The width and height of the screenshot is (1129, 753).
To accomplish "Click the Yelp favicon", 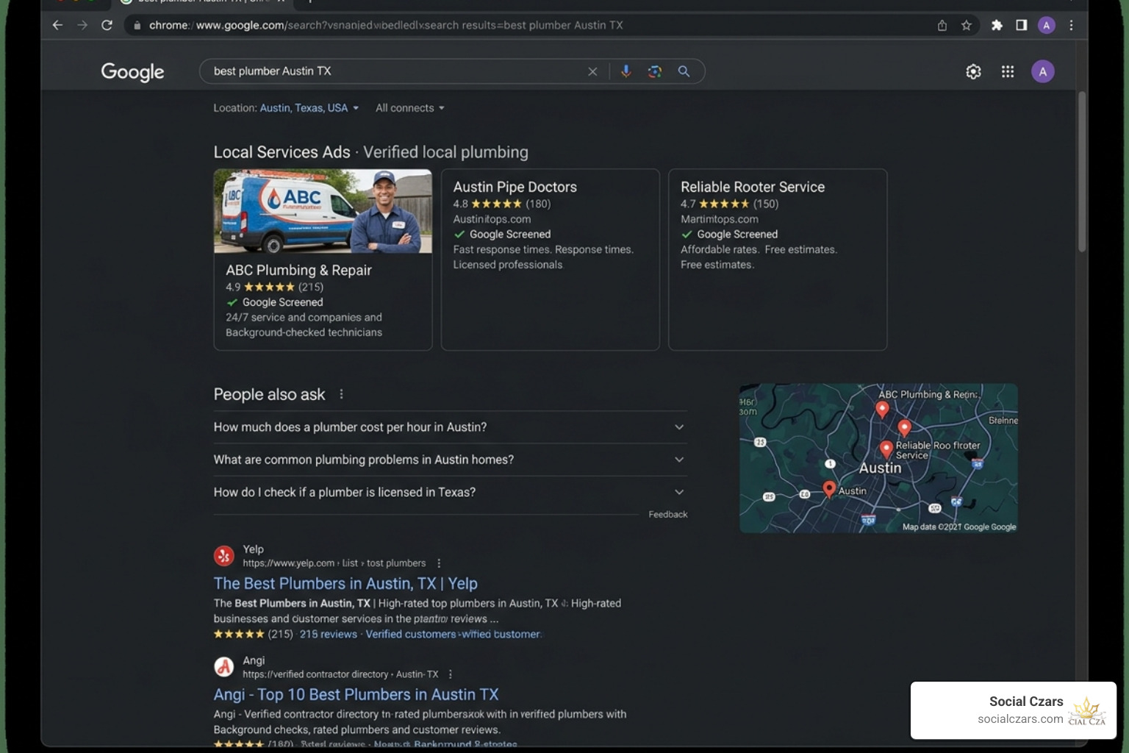I will [224, 556].
